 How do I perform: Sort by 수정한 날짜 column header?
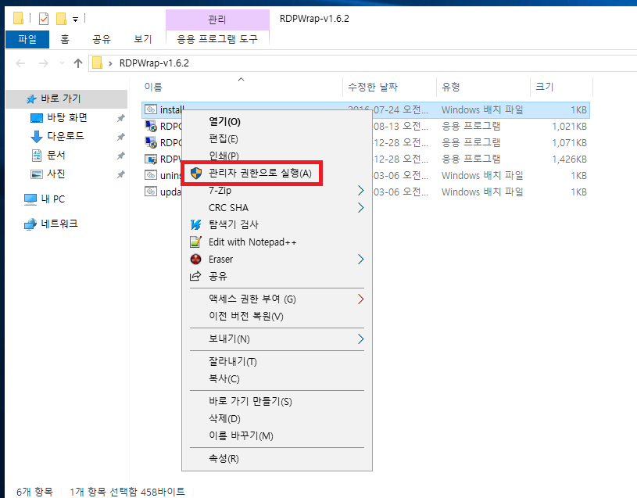coord(373,87)
